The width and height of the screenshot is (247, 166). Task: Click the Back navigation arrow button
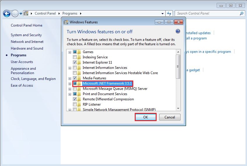coord(7,13)
